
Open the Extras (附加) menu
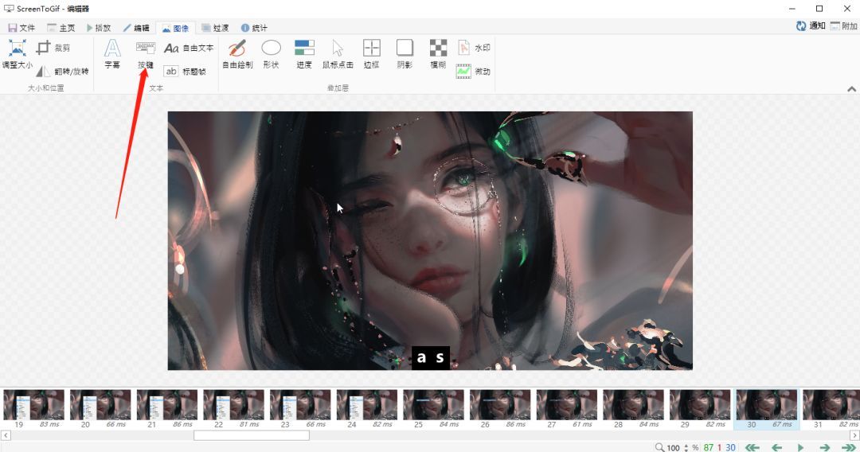843,25
